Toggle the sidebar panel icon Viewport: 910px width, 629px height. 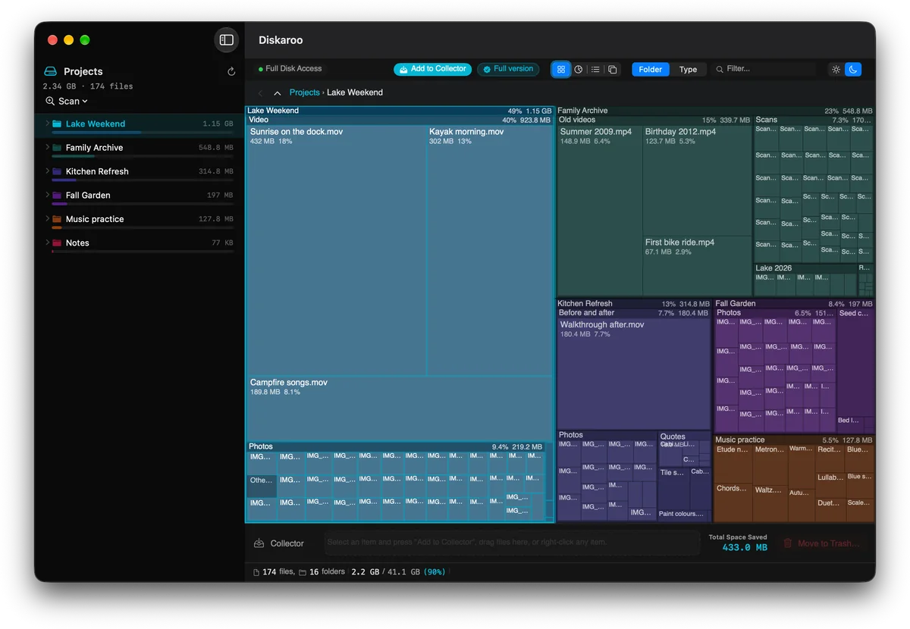point(226,40)
